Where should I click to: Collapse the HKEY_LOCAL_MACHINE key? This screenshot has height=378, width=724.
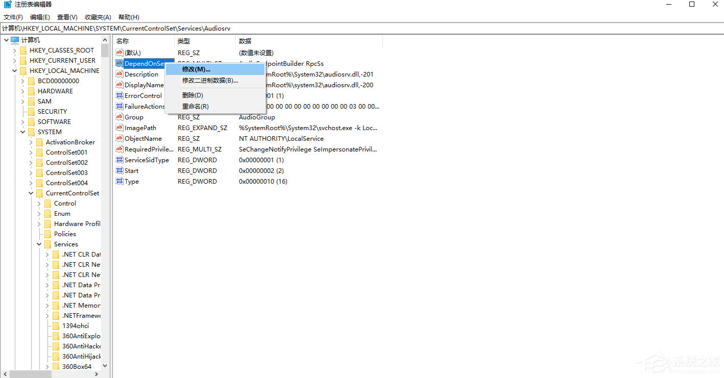point(13,70)
